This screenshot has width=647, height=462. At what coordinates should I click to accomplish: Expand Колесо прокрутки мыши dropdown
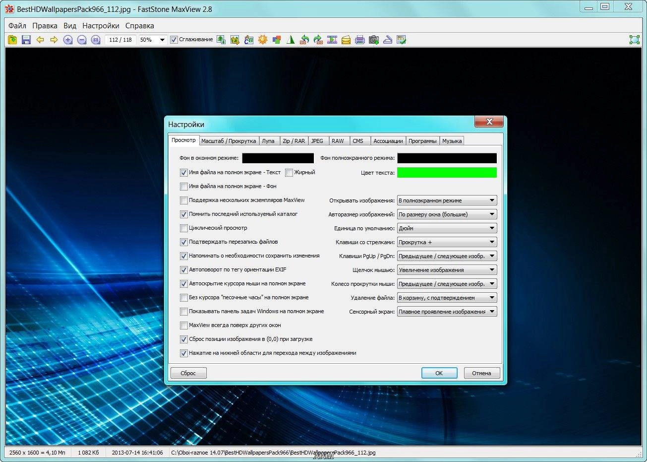click(447, 284)
